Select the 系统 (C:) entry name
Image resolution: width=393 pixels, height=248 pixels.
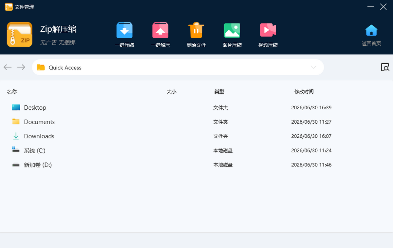[x=34, y=150]
